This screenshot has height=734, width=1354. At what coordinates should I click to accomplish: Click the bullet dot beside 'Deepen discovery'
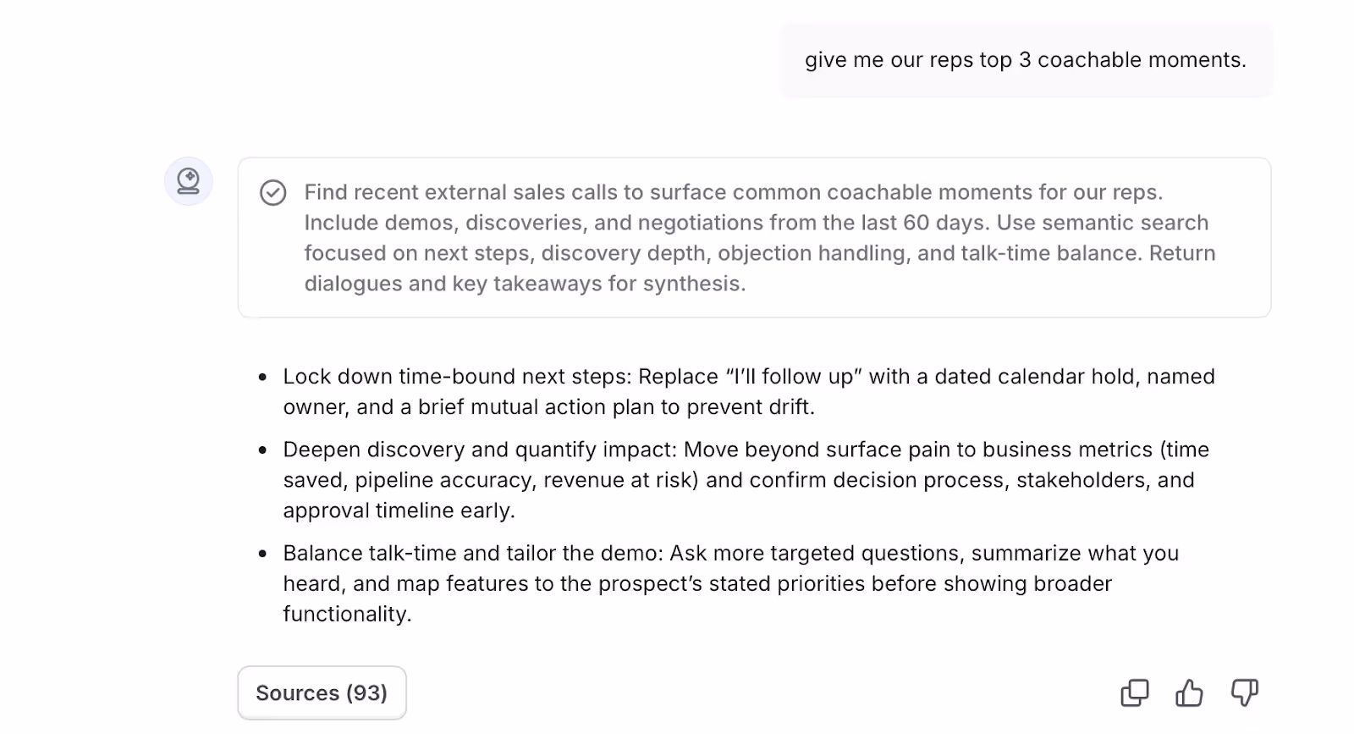click(x=262, y=450)
